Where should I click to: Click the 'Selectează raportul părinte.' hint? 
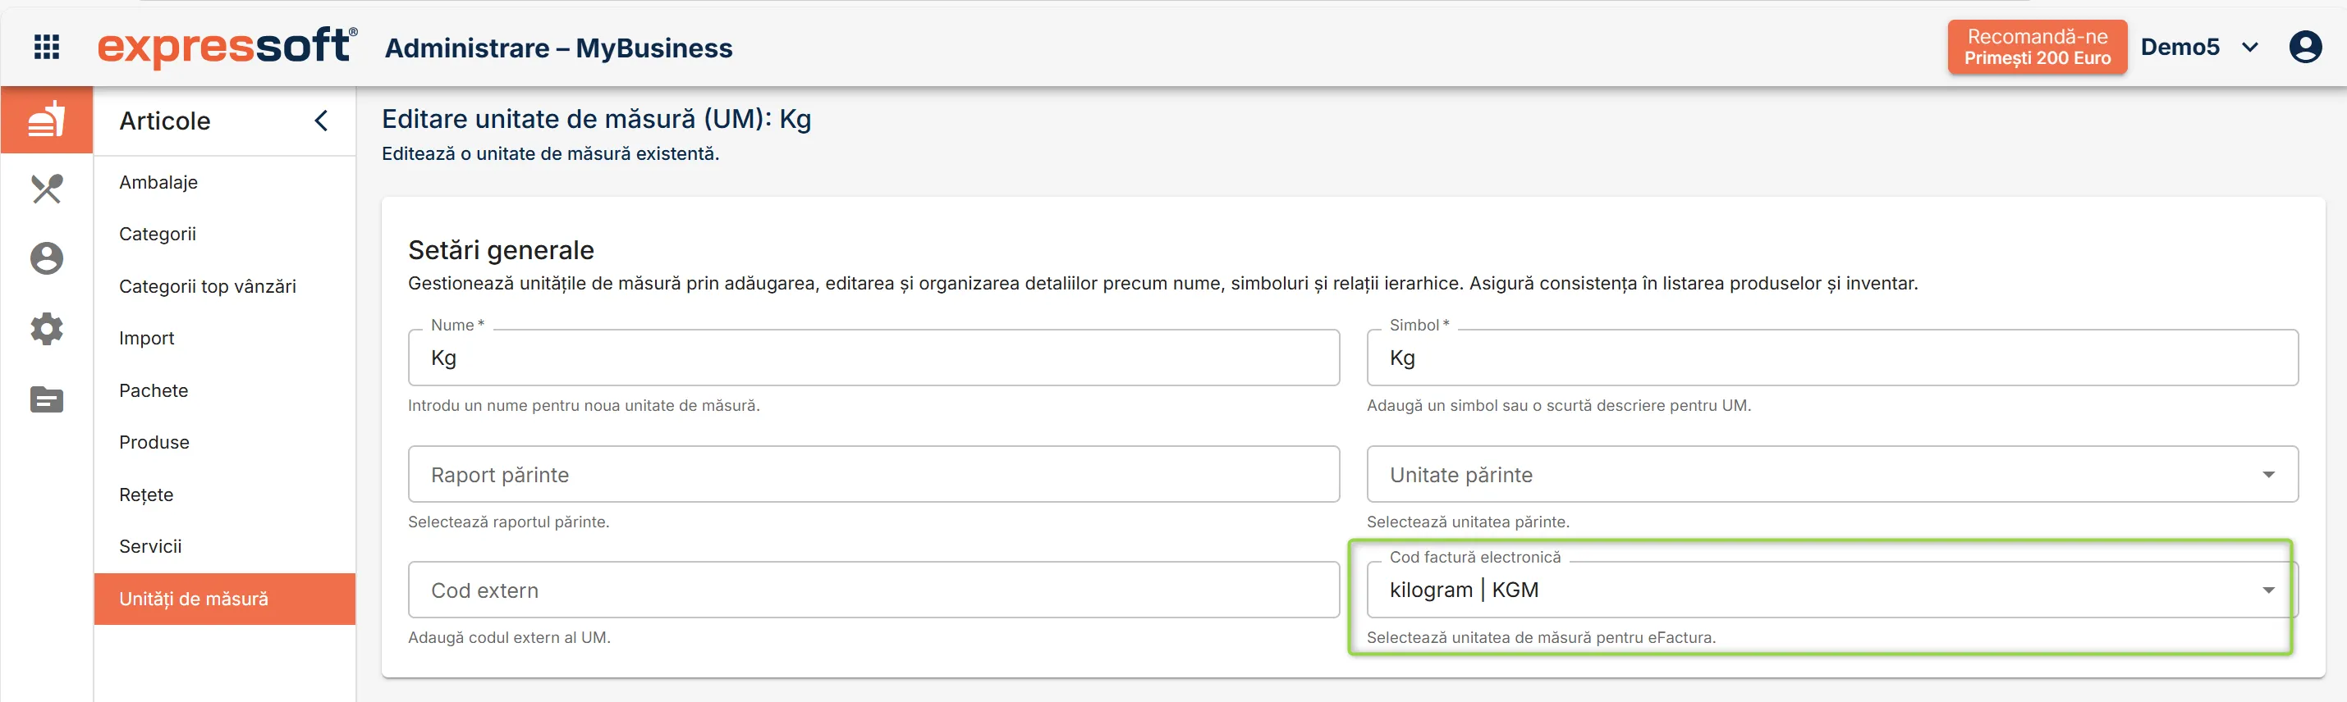pyautogui.click(x=508, y=522)
